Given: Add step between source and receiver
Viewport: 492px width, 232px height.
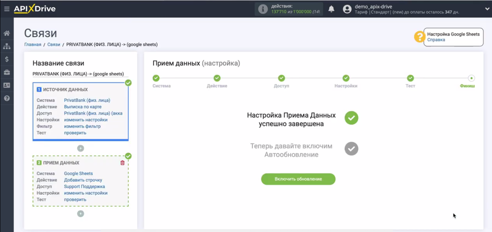Looking at the screenshot, I should (81, 148).
